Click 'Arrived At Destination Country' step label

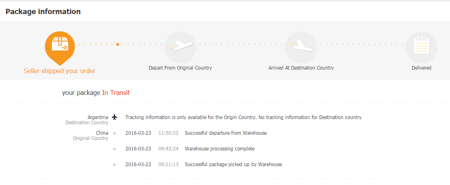click(x=301, y=68)
